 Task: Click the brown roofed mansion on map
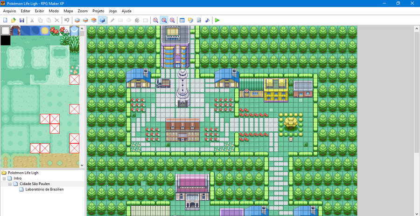182,130
